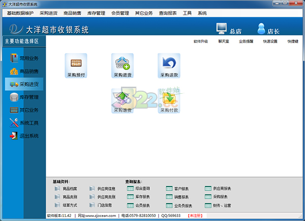Click the app icon in the title bar
The height and width of the screenshot is (221, 305).
[5, 4]
